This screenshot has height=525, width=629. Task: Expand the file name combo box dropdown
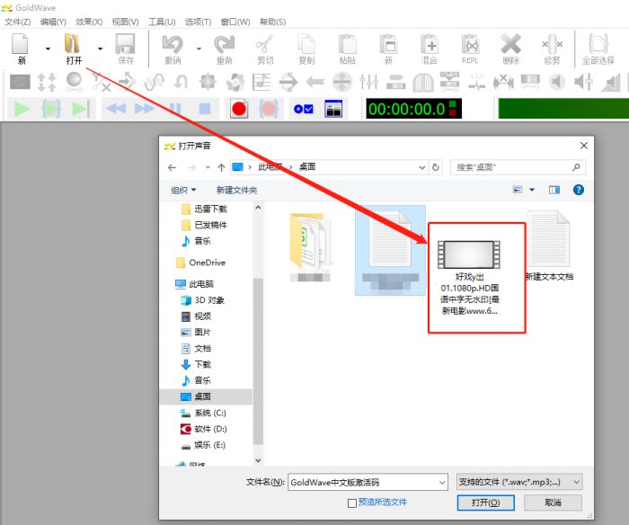(x=441, y=482)
